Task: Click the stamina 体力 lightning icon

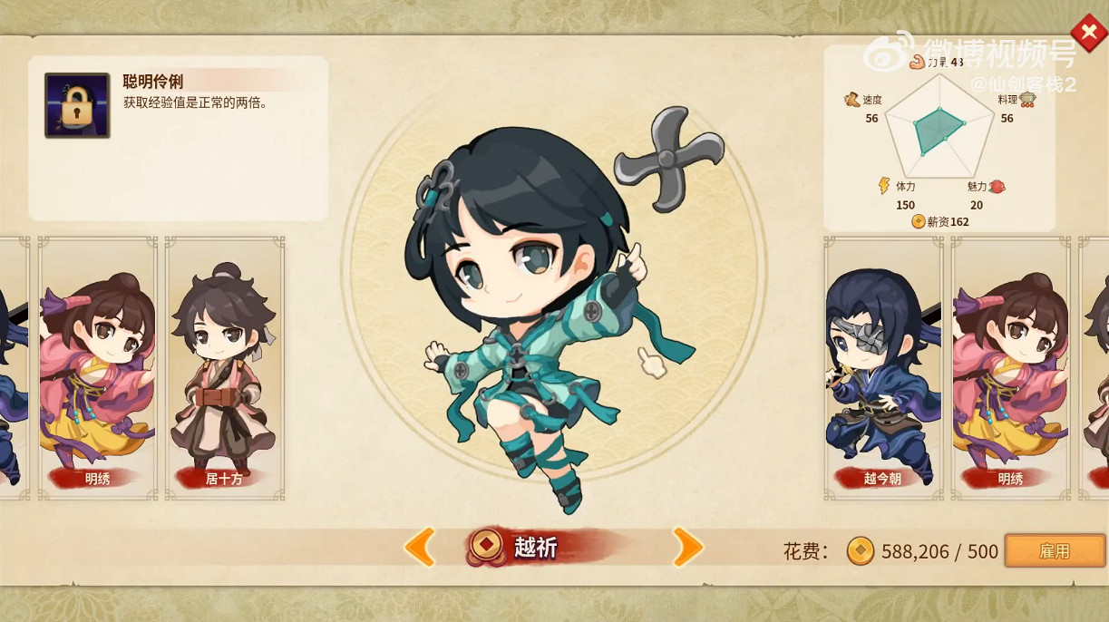Action: pyautogui.click(x=884, y=186)
